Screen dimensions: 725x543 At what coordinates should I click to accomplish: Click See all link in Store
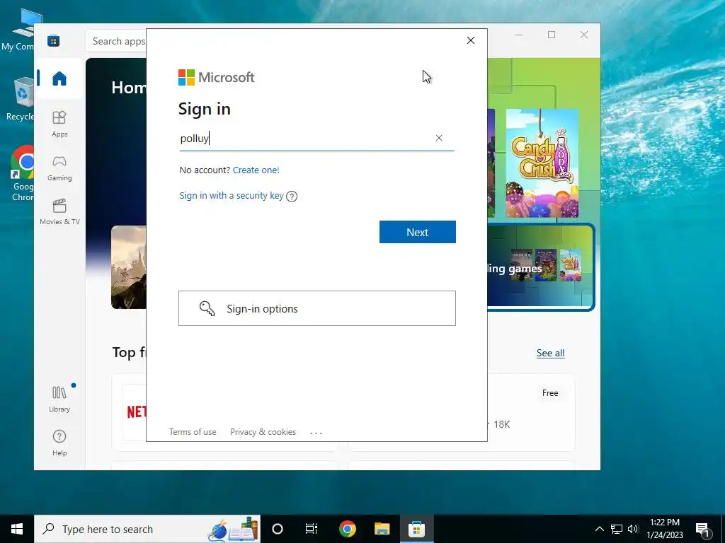coord(550,354)
